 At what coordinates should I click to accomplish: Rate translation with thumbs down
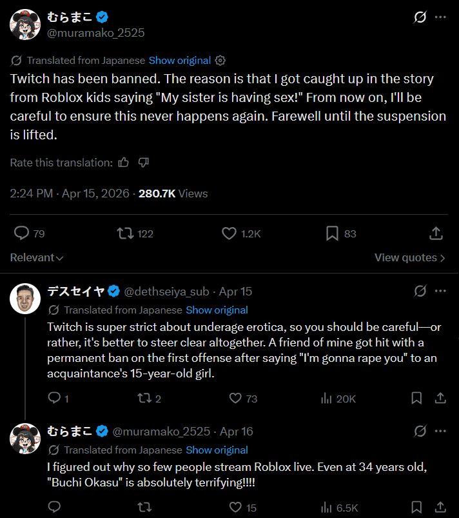click(x=143, y=163)
